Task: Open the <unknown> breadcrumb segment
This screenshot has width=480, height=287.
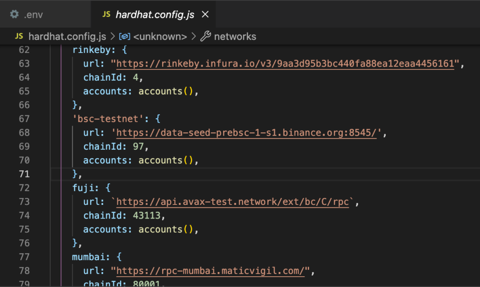Action: tap(160, 37)
